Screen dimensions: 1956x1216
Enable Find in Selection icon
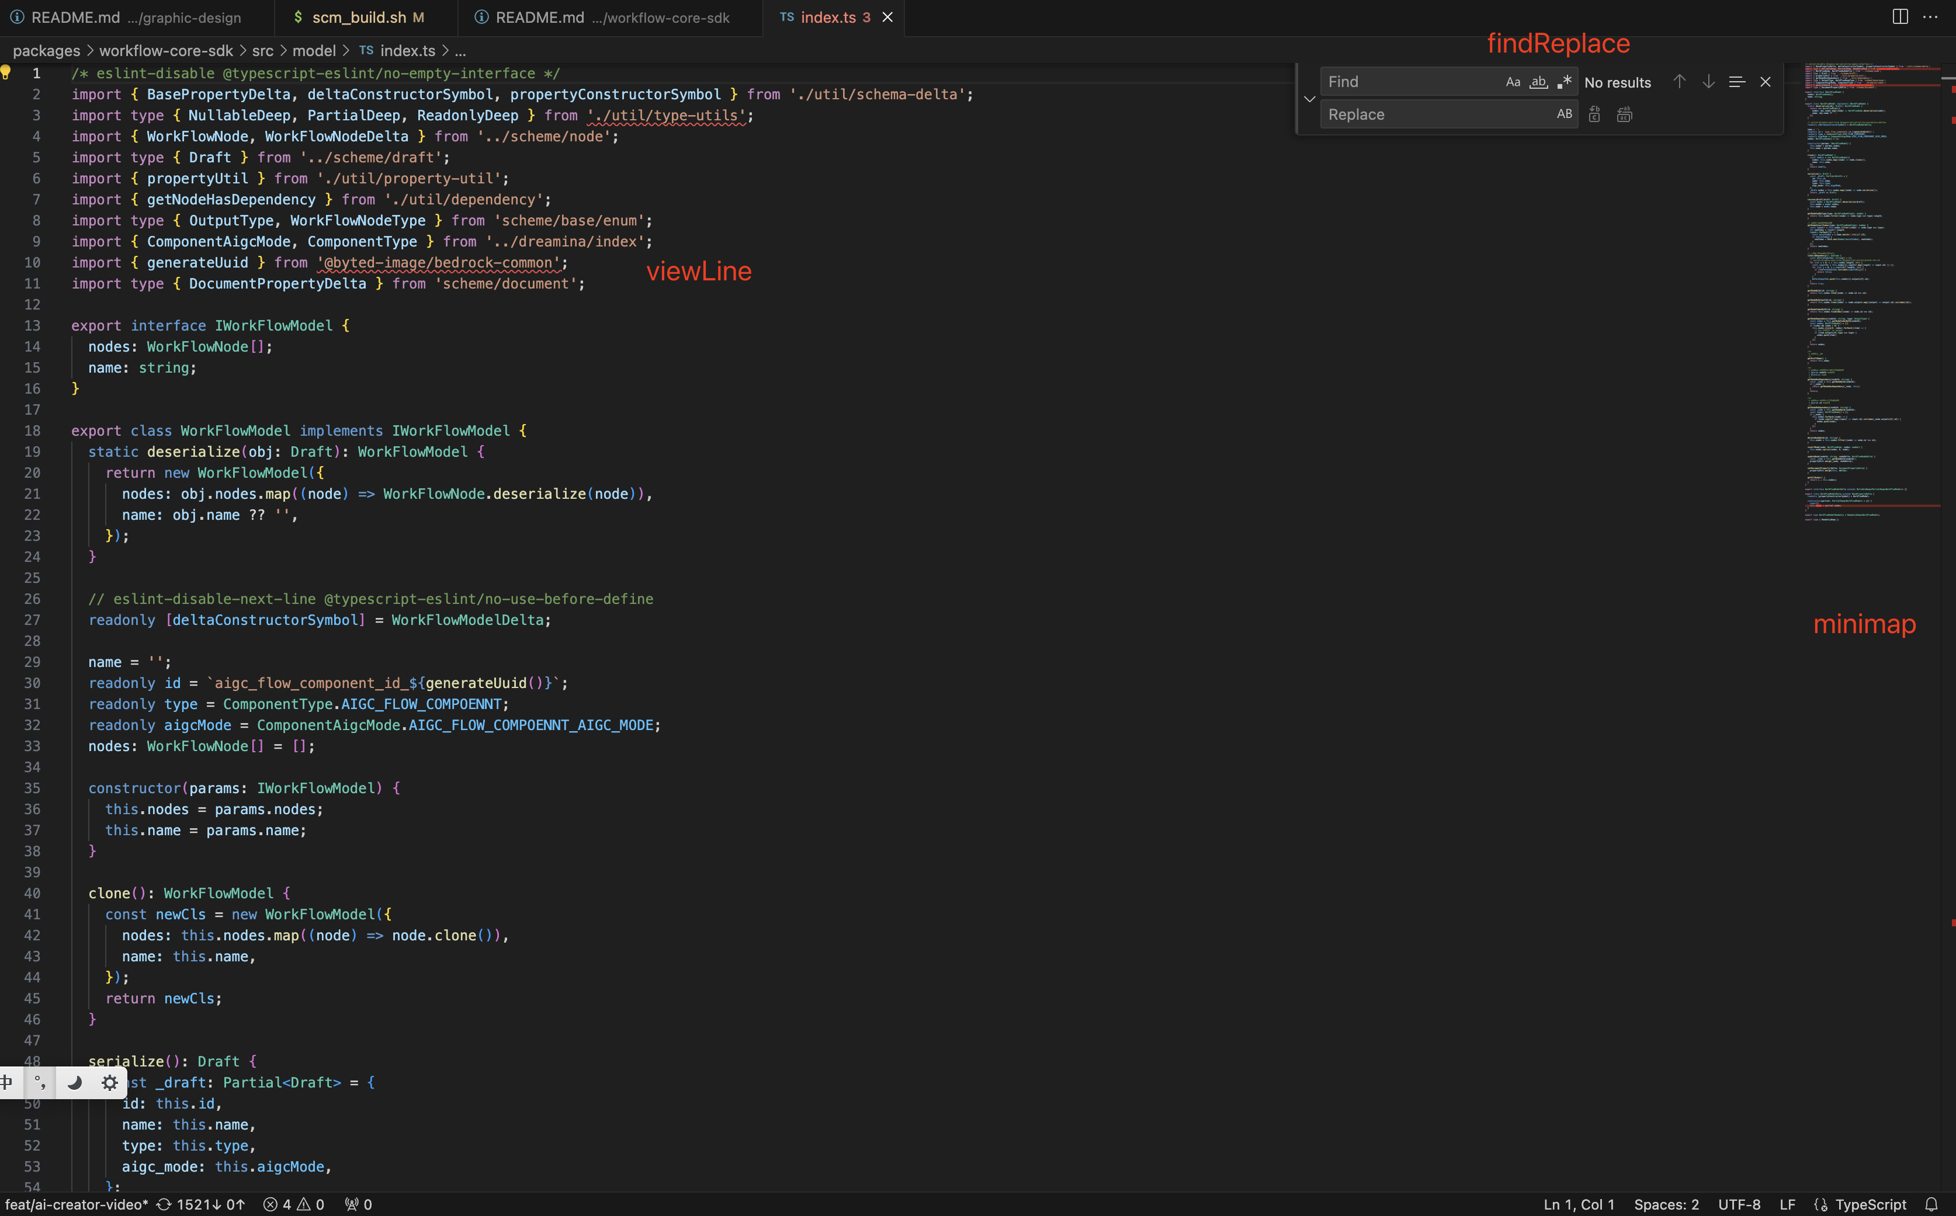[1736, 81]
